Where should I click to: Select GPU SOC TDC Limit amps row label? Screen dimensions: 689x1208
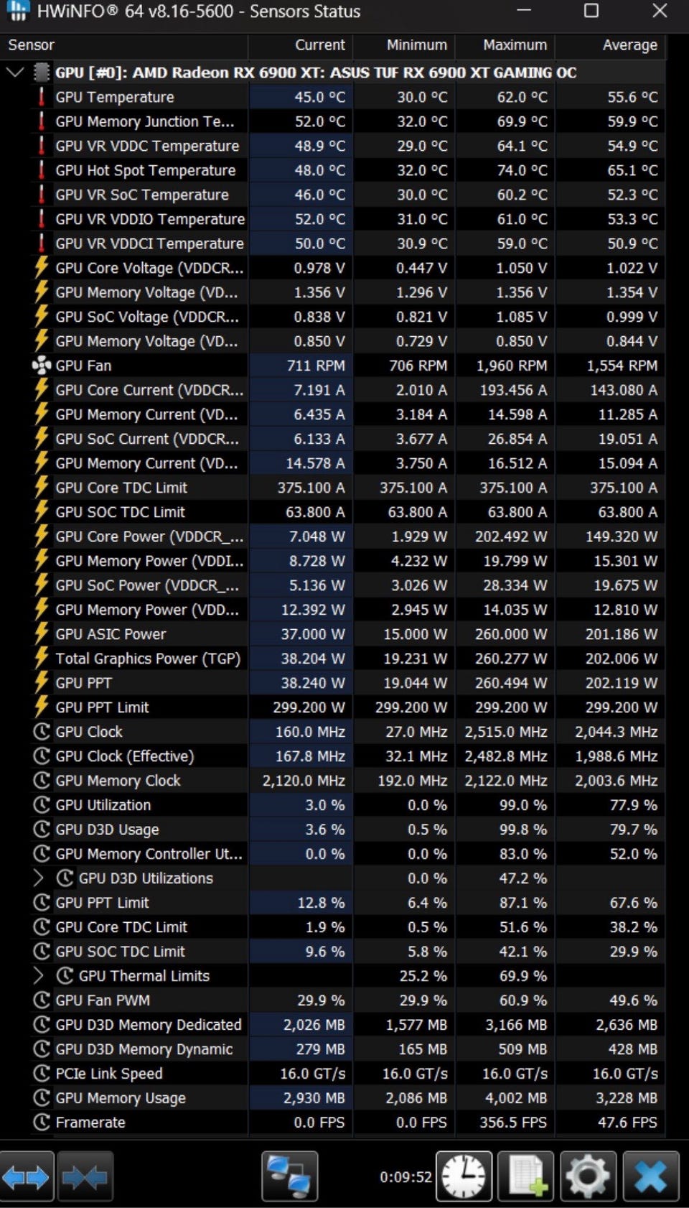(x=120, y=512)
